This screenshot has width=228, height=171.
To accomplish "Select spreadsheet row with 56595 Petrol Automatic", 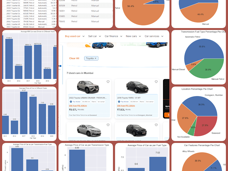I will pyautogui.click(x=29, y=3).
